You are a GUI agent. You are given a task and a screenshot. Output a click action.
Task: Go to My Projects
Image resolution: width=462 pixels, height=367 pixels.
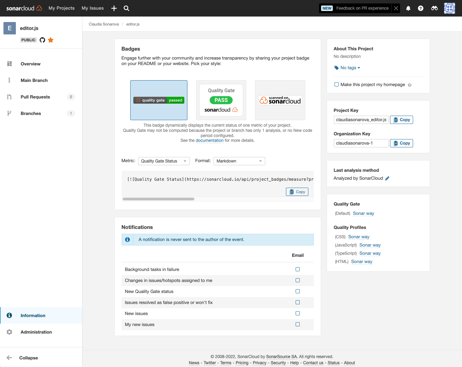[x=62, y=8]
